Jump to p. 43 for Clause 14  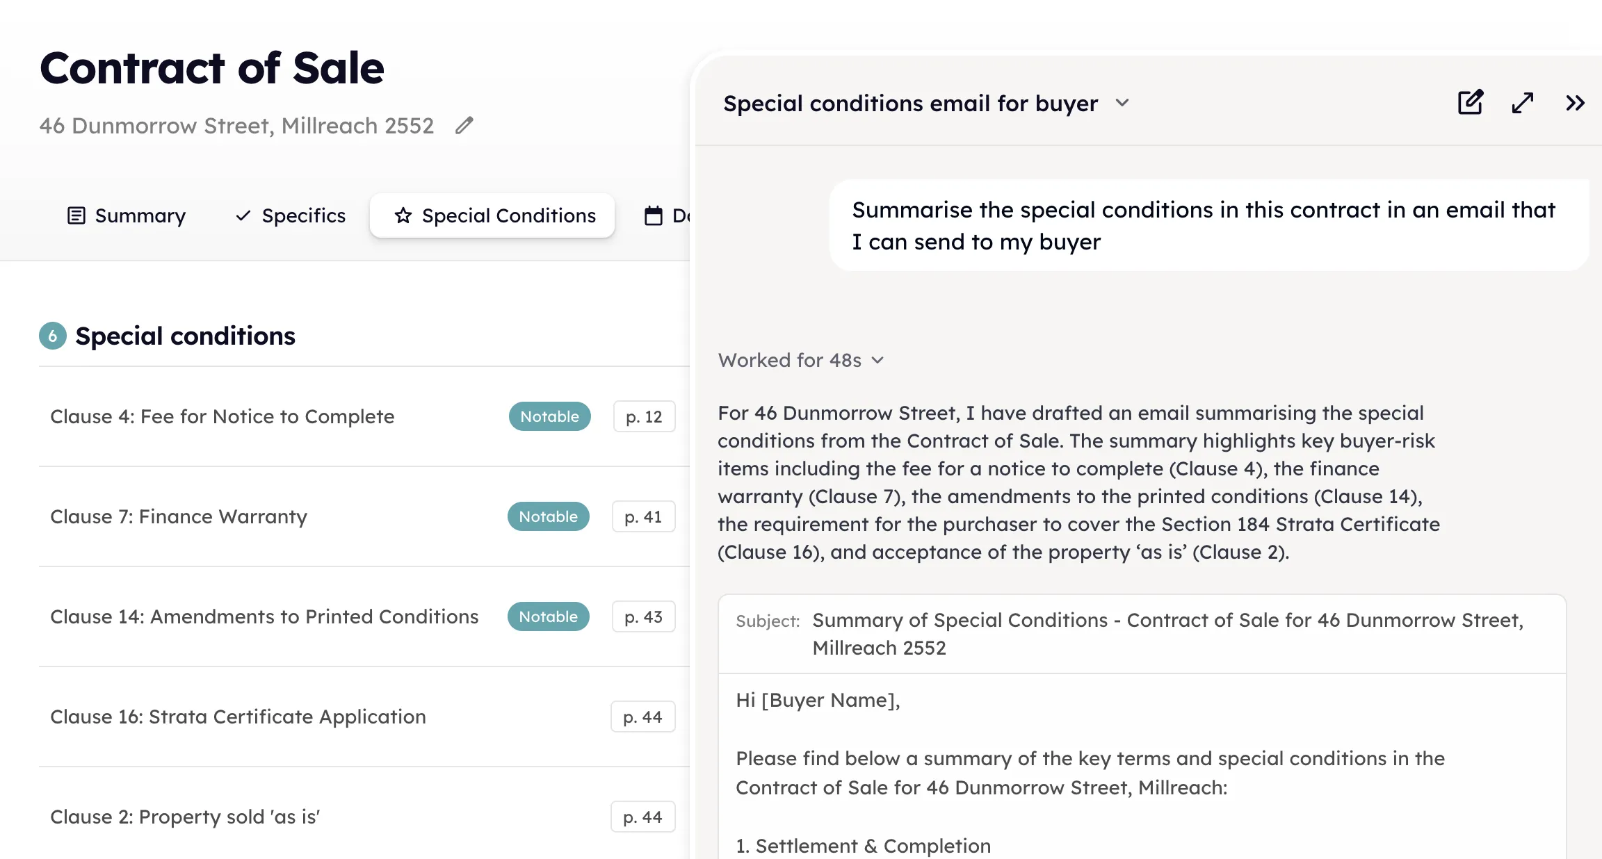point(643,616)
